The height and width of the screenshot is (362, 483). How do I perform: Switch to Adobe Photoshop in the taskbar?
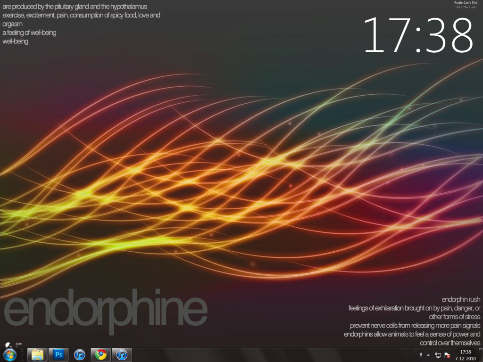tap(58, 355)
